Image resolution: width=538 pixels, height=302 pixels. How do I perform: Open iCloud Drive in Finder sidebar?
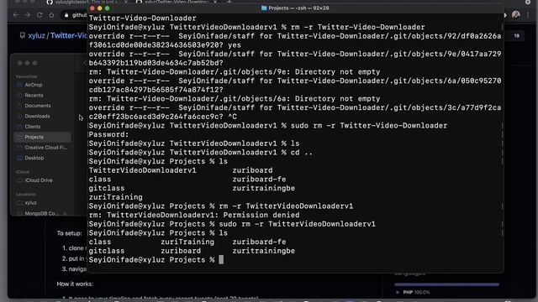pyautogui.click(x=39, y=180)
